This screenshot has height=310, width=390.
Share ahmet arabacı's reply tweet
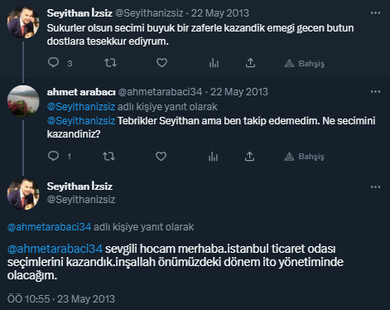click(249, 157)
